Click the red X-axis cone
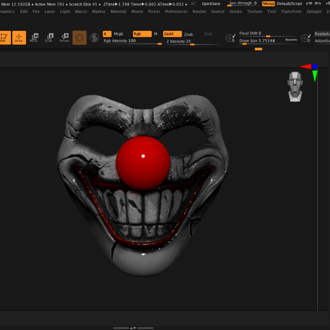This screenshot has height=330, width=330. 306,67
